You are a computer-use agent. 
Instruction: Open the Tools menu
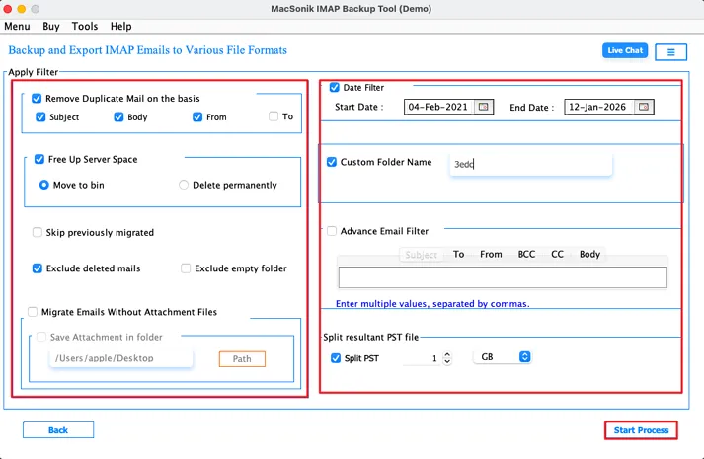[x=85, y=26]
